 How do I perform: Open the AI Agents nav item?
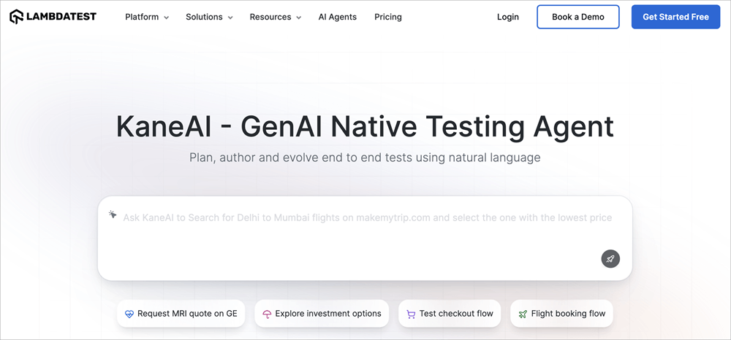point(338,17)
